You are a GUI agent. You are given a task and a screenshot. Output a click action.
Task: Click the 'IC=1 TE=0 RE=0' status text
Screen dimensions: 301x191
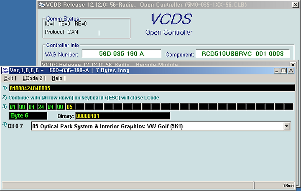coord(66,23)
